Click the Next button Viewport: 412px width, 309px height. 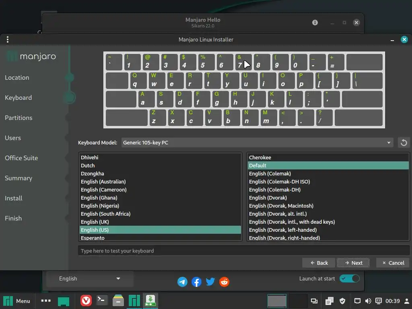tap(353, 263)
